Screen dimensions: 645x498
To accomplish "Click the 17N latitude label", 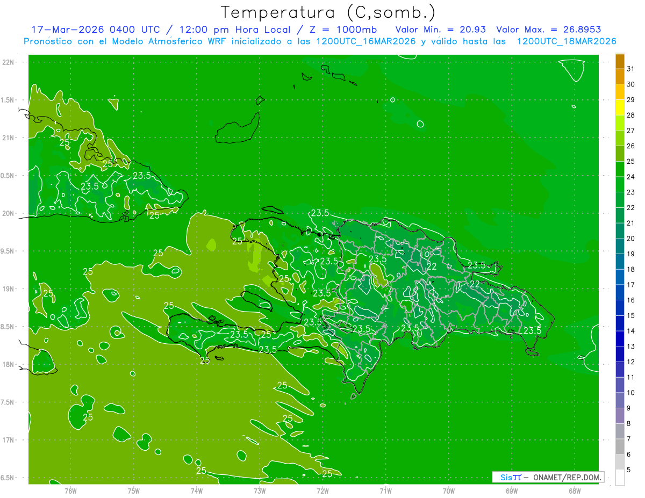I will [x=8, y=440].
